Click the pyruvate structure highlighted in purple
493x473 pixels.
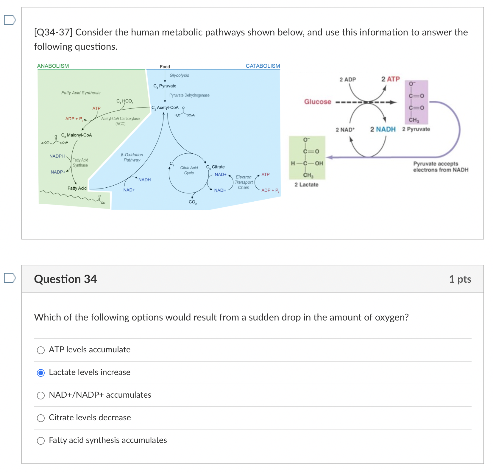[416, 103]
